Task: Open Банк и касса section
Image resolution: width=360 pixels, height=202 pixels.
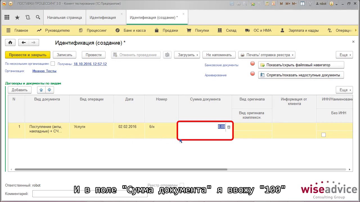Action: click(x=131, y=30)
